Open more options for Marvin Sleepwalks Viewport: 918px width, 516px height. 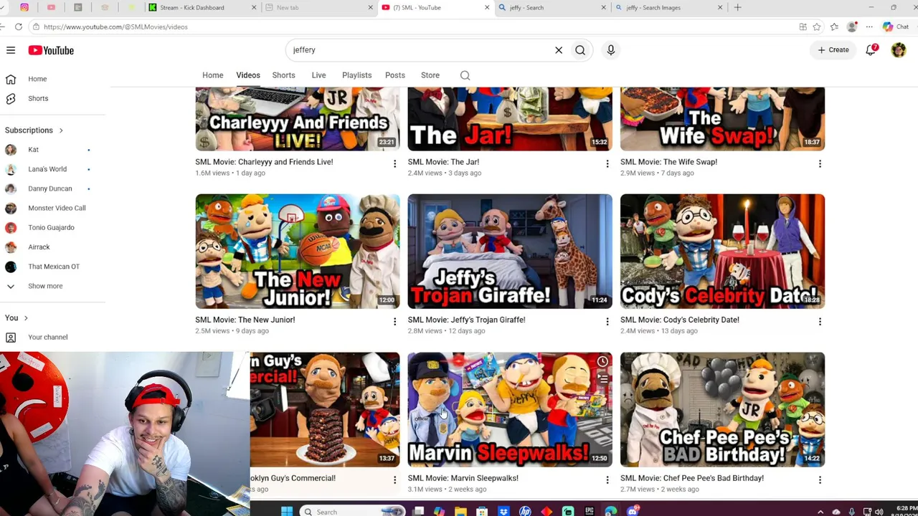click(607, 479)
